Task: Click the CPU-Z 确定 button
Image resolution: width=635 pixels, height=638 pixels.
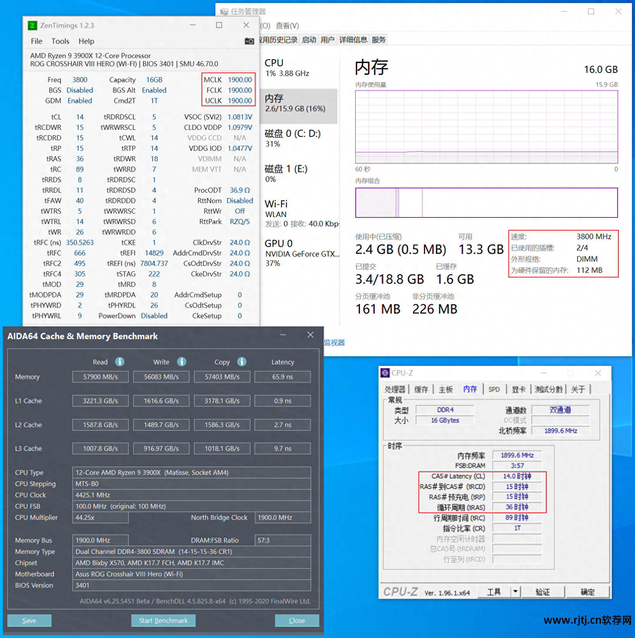Action: [587, 592]
